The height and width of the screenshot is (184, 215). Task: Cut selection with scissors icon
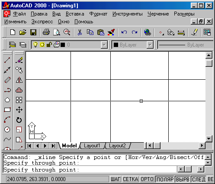[x=80, y=32]
